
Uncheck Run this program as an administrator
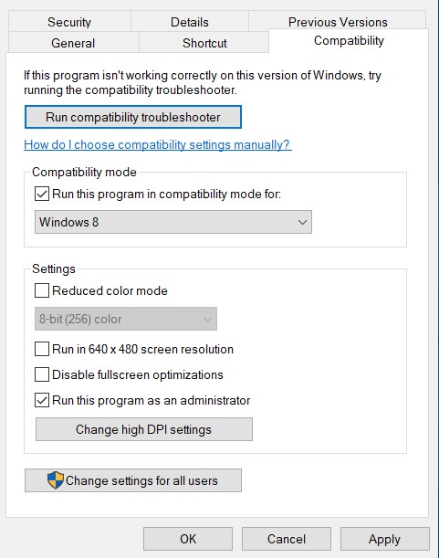[x=42, y=400]
